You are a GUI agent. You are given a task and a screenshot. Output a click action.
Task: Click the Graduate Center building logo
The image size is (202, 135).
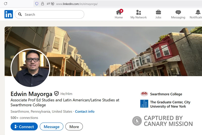click(144, 104)
